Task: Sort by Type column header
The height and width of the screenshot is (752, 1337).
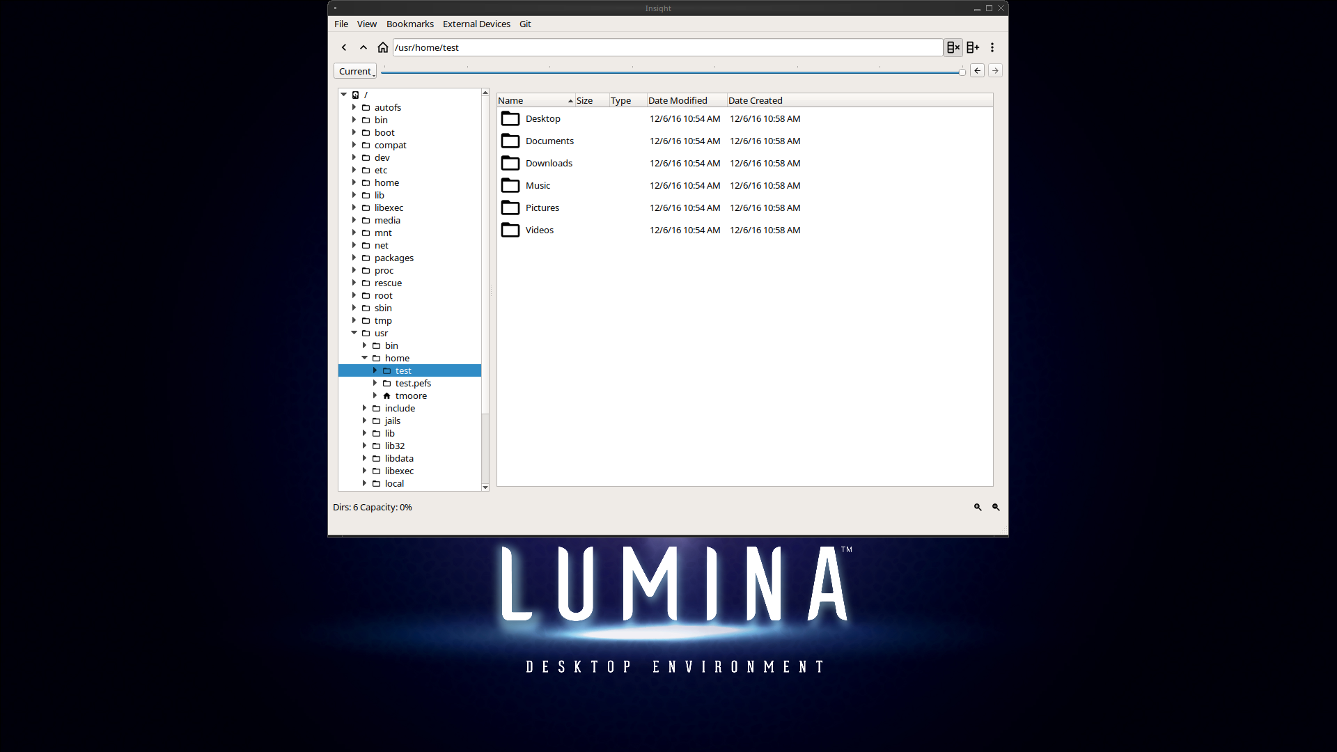Action: [628, 100]
